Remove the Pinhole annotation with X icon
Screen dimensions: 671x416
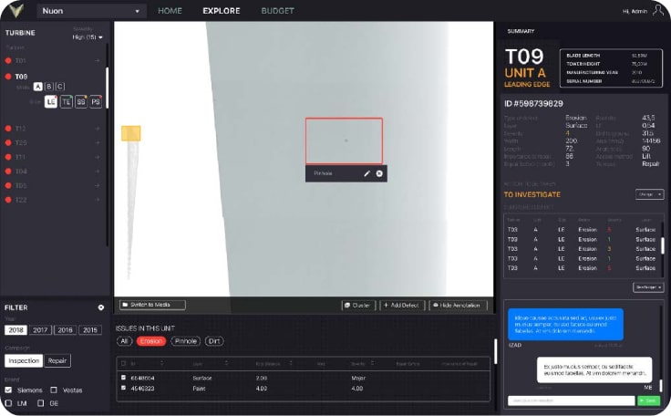[379, 172]
